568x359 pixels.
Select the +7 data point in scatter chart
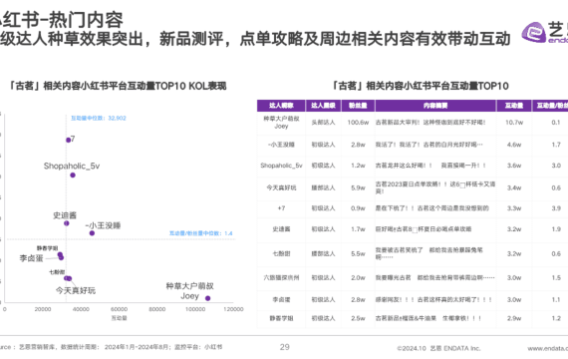coord(68,140)
